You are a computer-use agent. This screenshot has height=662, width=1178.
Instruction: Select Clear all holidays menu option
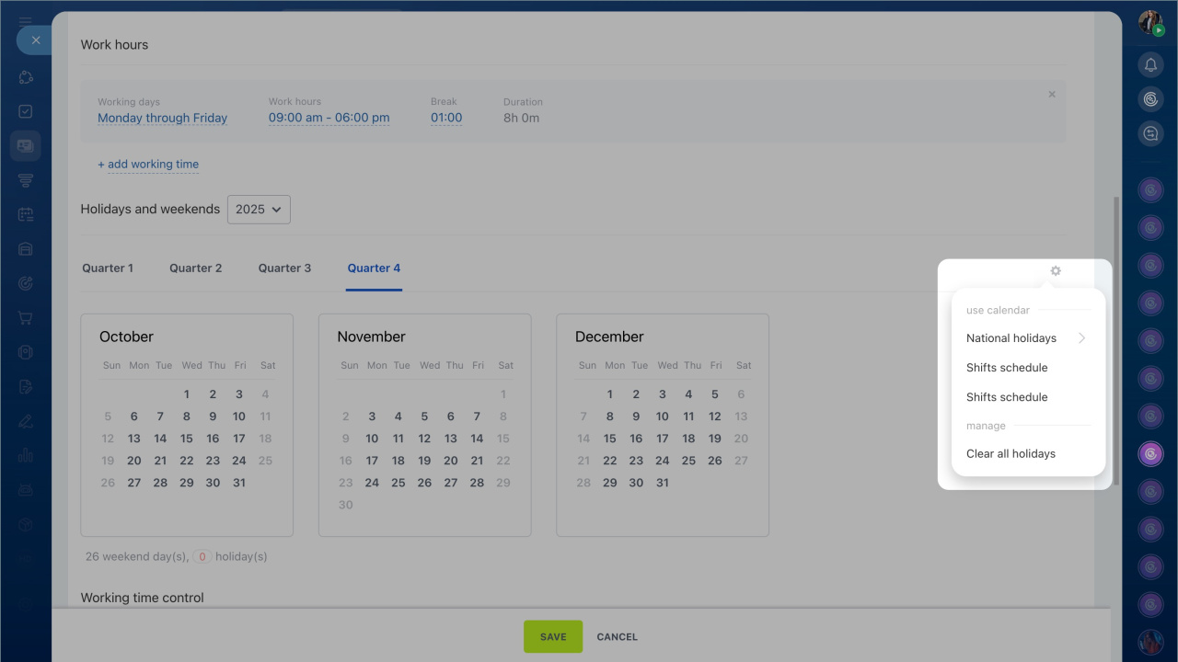(1011, 454)
